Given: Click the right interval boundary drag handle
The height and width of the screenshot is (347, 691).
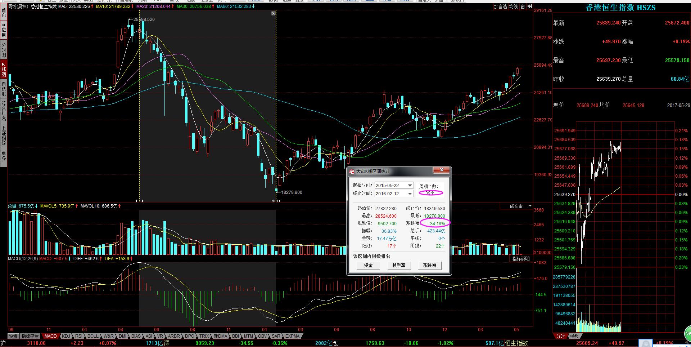Looking at the screenshot, I should click(x=276, y=200).
